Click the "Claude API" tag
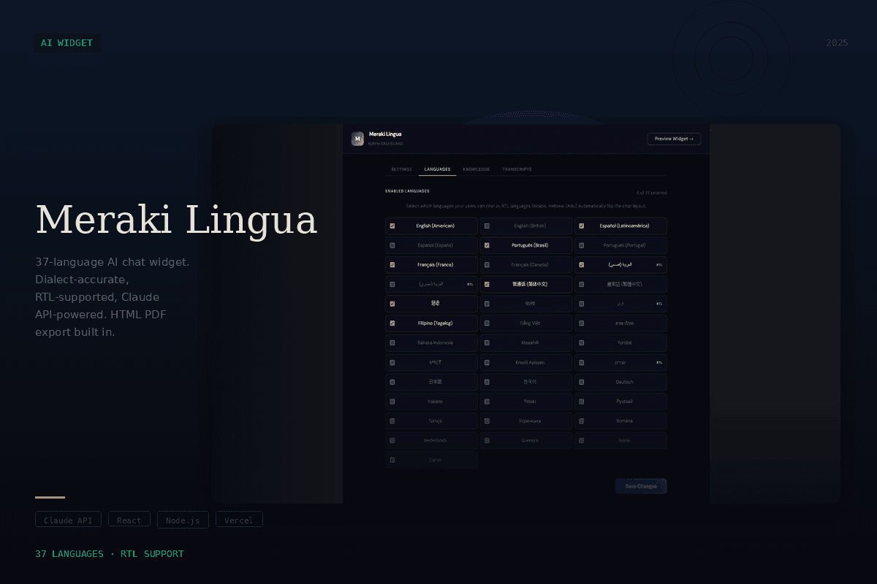 pos(68,520)
